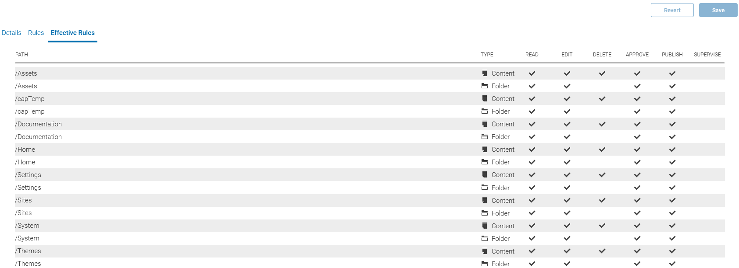
Task: Click the SUPERVISE column header
Action: [707, 55]
